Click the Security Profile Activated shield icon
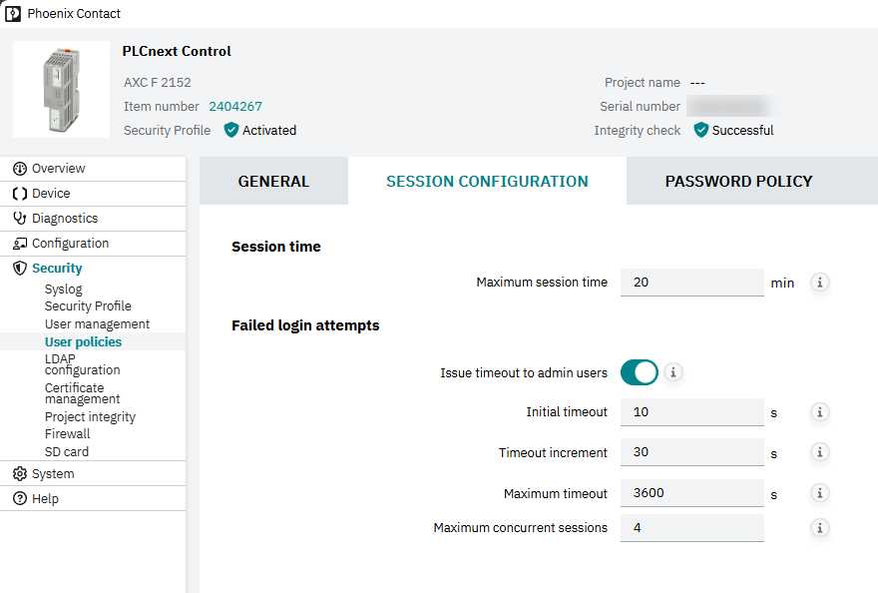This screenshot has height=593, width=878. click(x=231, y=130)
